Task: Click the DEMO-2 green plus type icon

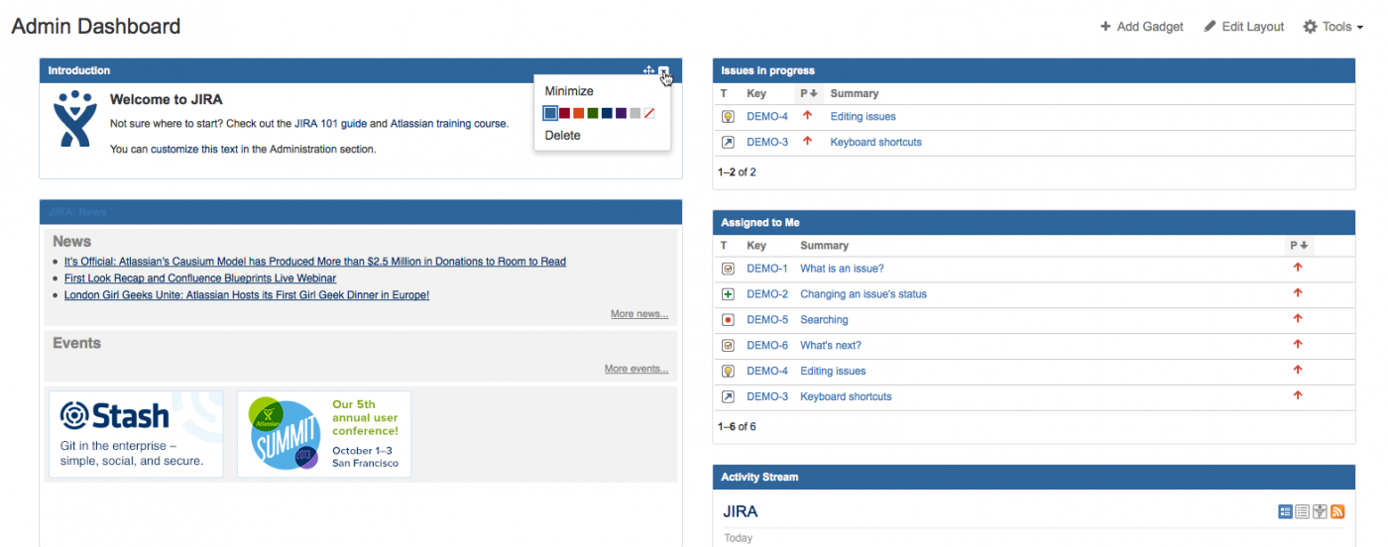Action: pos(728,294)
